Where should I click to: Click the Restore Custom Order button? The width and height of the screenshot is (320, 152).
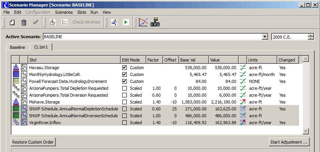tap(33, 142)
